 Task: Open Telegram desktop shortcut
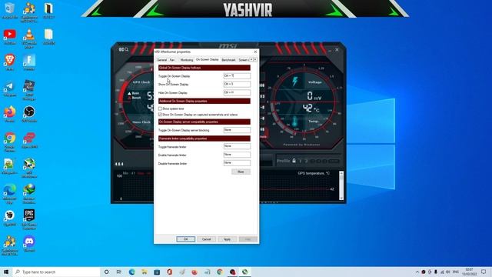pyautogui.click(x=10, y=88)
